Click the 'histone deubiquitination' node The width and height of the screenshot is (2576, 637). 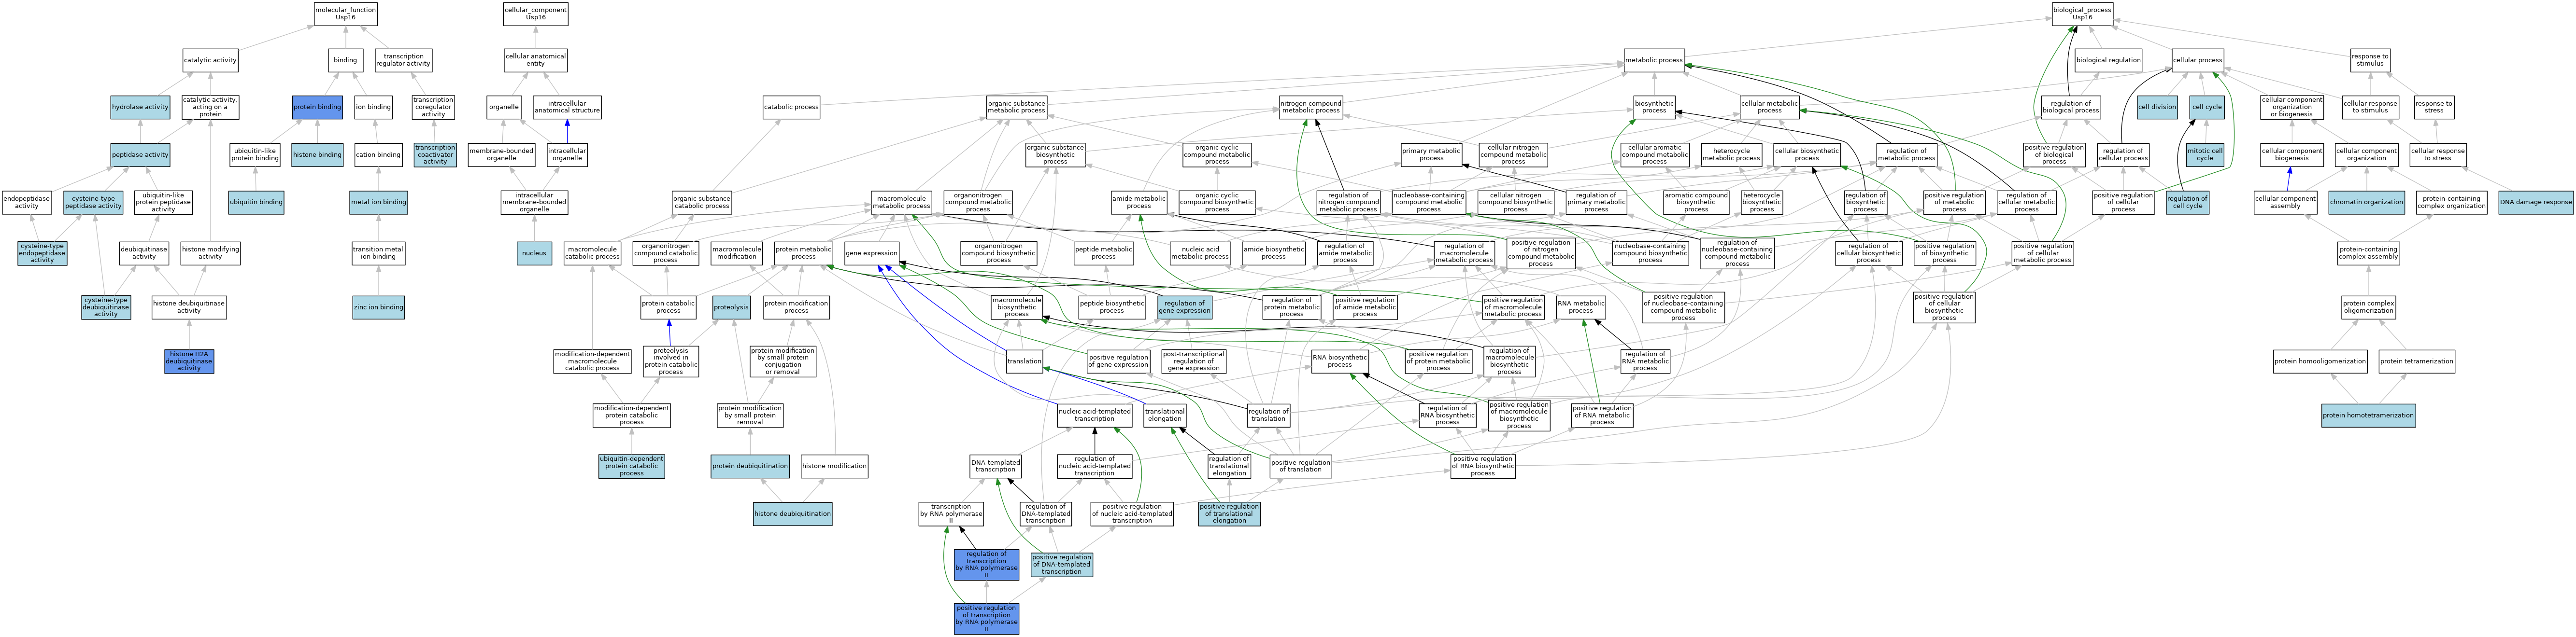click(x=792, y=514)
